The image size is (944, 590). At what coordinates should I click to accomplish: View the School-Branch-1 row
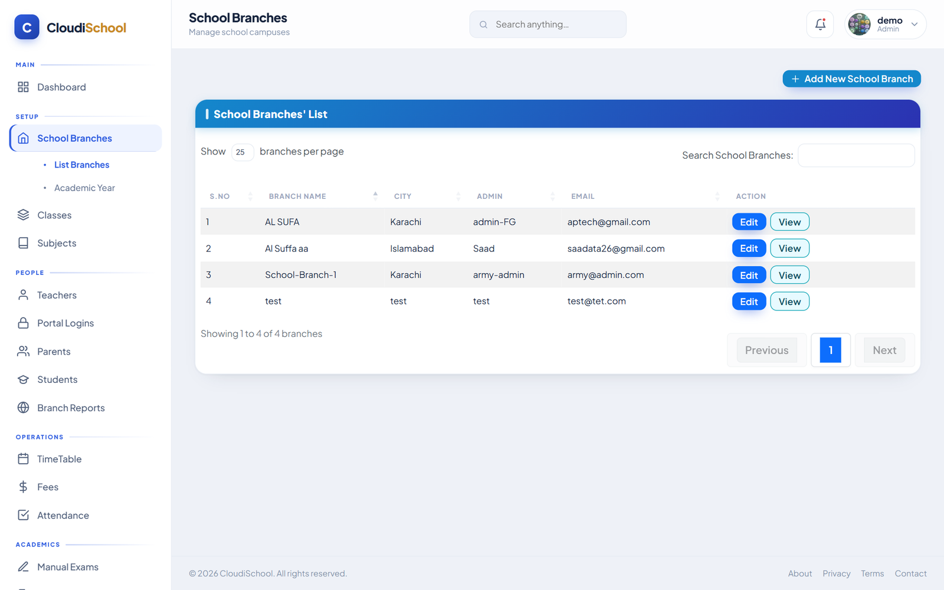pos(789,275)
